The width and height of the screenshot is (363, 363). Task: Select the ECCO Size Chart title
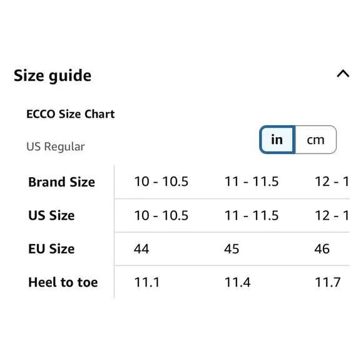coord(71,114)
